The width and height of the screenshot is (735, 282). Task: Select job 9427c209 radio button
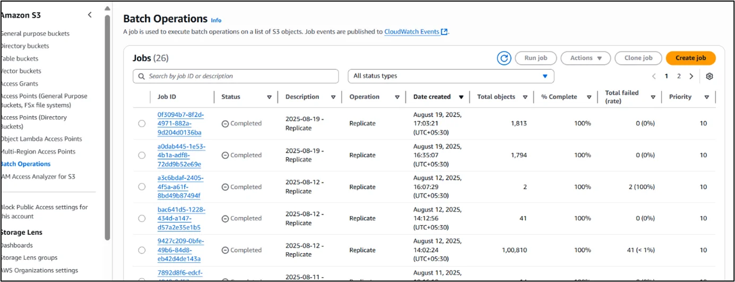tap(142, 250)
